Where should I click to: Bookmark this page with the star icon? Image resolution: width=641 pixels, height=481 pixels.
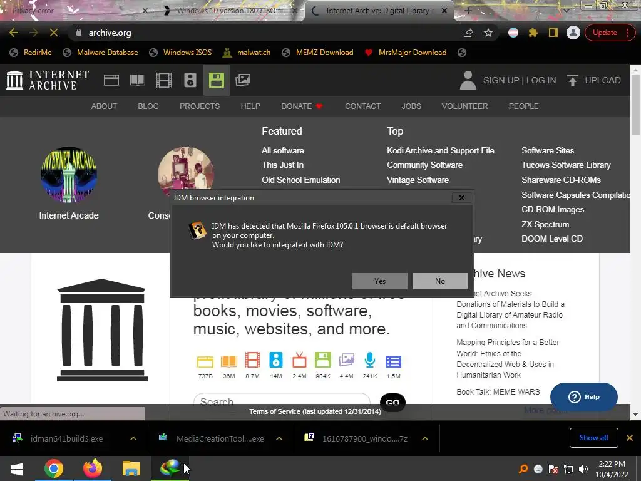pyautogui.click(x=488, y=33)
